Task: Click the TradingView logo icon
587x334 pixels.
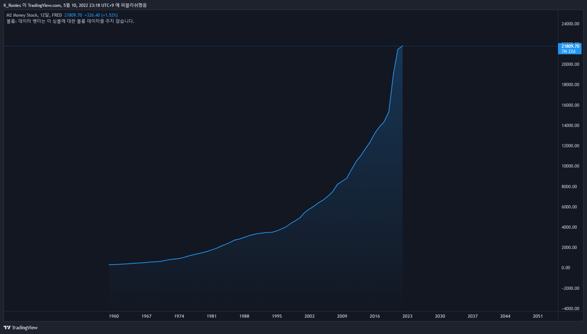Action: coord(7,327)
